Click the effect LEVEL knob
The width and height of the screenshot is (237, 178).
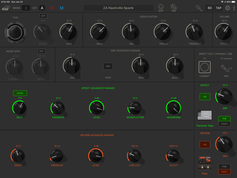[96, 108]
